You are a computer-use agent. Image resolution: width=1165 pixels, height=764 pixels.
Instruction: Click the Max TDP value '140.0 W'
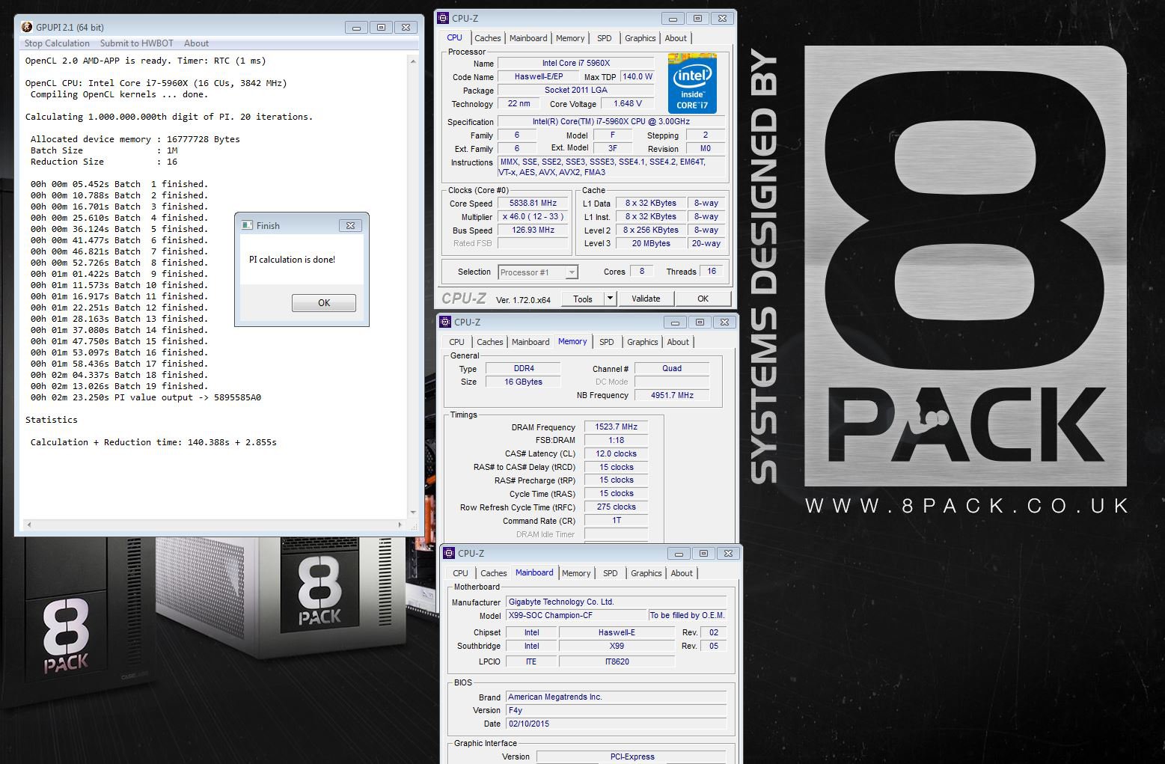[637, 76]
